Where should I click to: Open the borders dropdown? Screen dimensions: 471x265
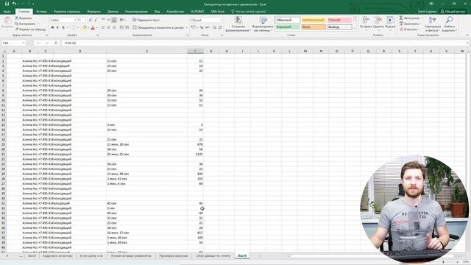(x=77, y=28)
